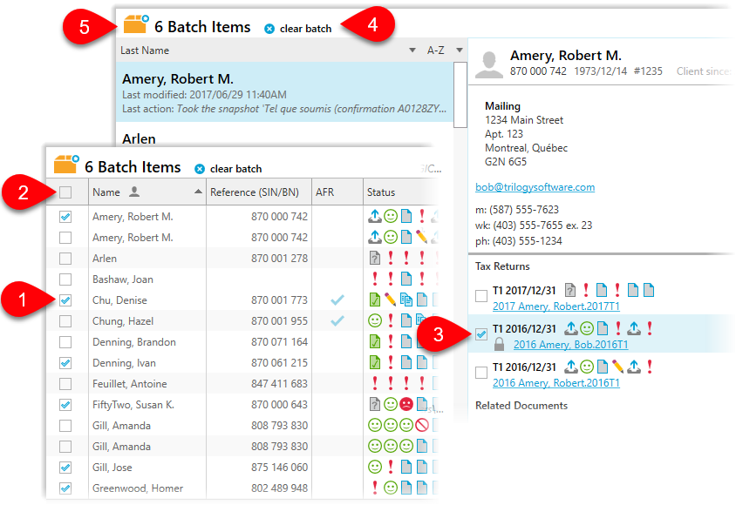Sort by the AFR column header

[337, 192]
